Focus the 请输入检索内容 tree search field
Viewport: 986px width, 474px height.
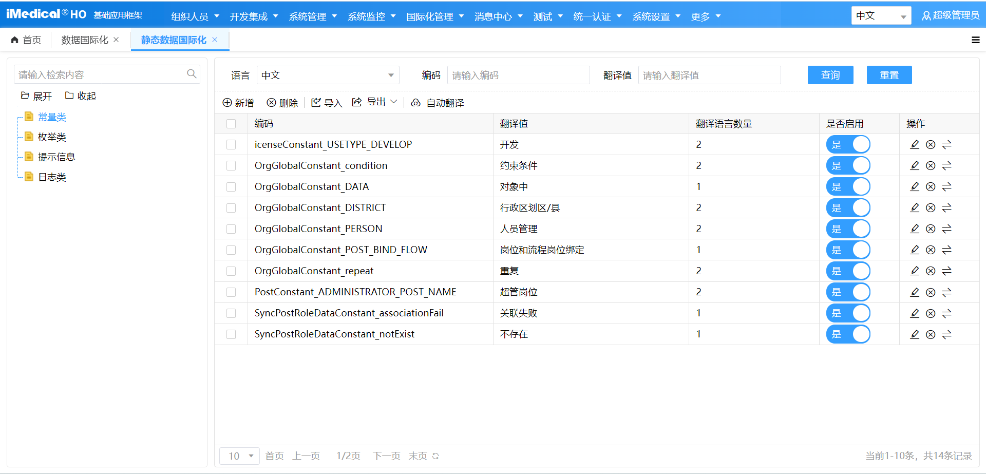pos(107,74)
